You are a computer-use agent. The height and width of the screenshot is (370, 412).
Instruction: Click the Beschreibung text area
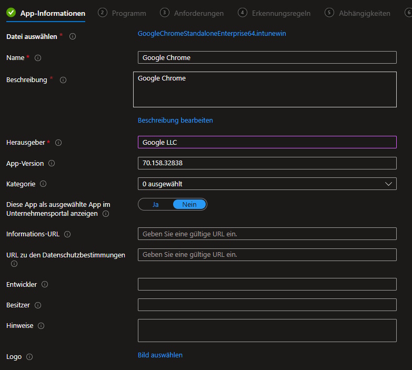tap(265, 89)
